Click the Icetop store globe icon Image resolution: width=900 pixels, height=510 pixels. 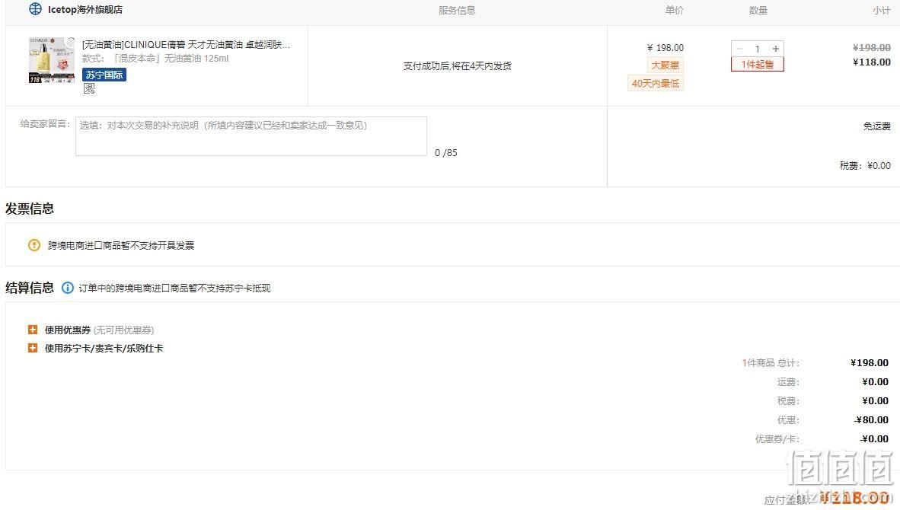[x=35, y=9]
